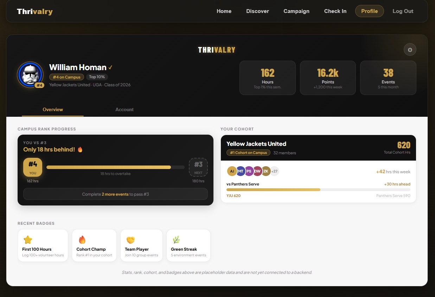Click the flame icon on Cohort Champ badge
The width and height of the screenshot is (435, 297).
[x=82, y=240]
